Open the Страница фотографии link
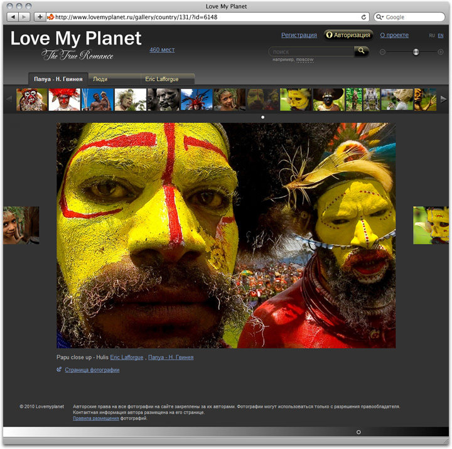This screenshot has height=449, width=452. tap(92, 370)
